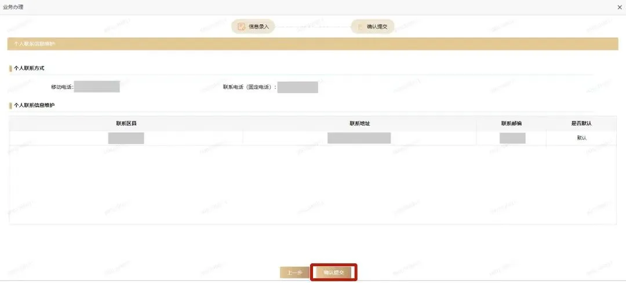Select the 信息录入 step label

(x=259, y=27)
